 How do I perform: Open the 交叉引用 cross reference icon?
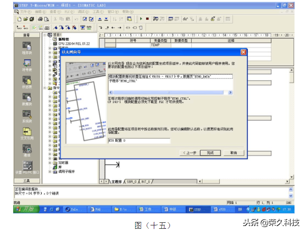pos(27,132)
